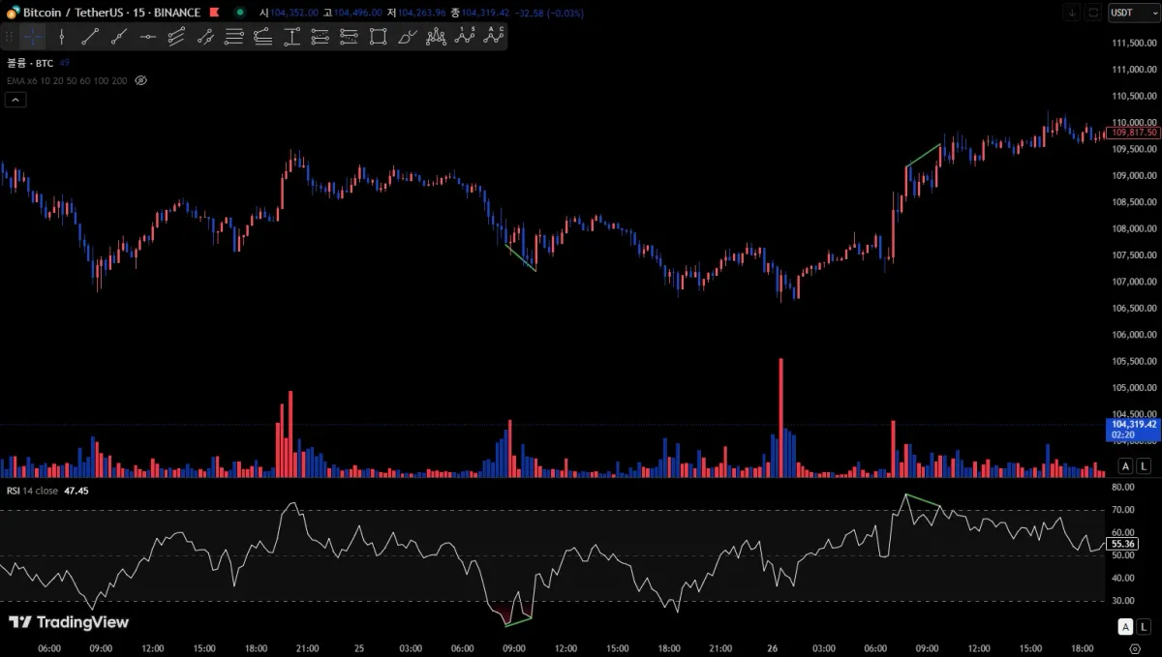Viewport: 1162px width, 657px height.
Task: Click the TradingView logo
Action: [x=68, y=622]
